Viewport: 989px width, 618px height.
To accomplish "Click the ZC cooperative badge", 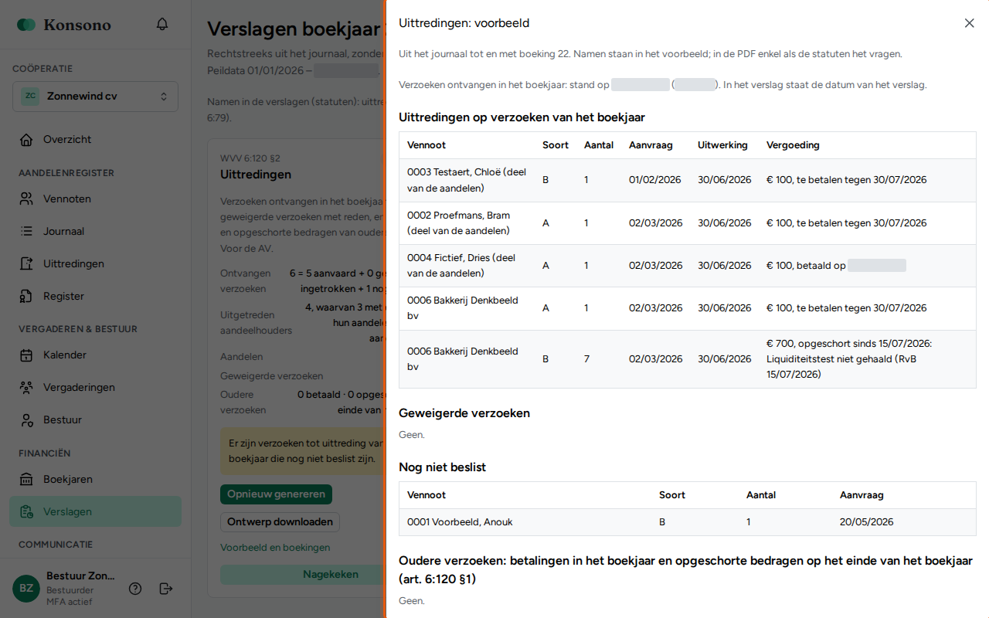I will tap(30, 97).
